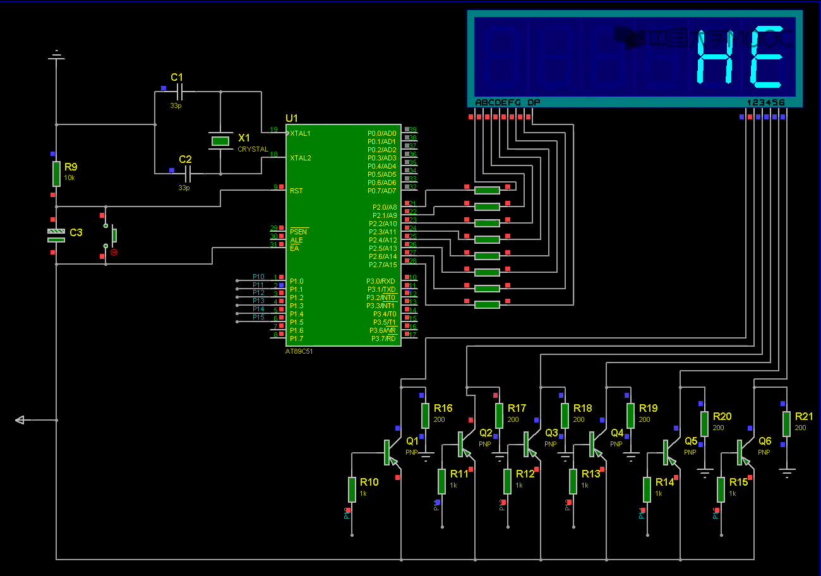Viewport: 821px width, 576px height.
Task: Click the P2.0/A8 pin label
Action: pos(383,207)
